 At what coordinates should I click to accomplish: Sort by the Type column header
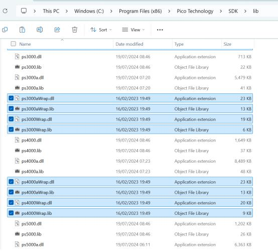coord(179,44)
